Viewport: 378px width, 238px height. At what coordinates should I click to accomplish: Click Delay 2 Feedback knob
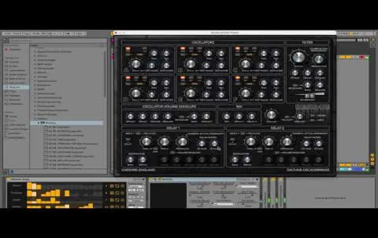286,142
